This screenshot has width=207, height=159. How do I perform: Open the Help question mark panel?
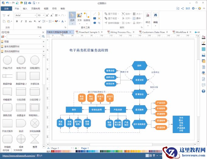203,91
